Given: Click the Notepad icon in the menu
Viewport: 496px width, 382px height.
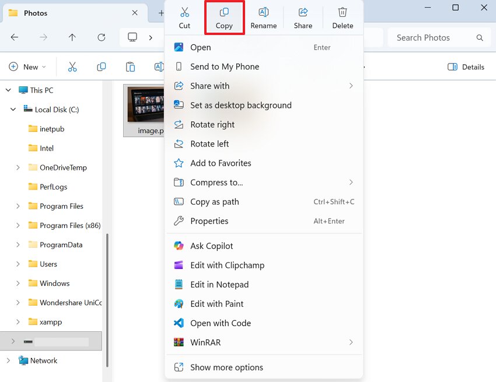Looking at the screenshot, I should pyautogui.click(x=179, y=284).
